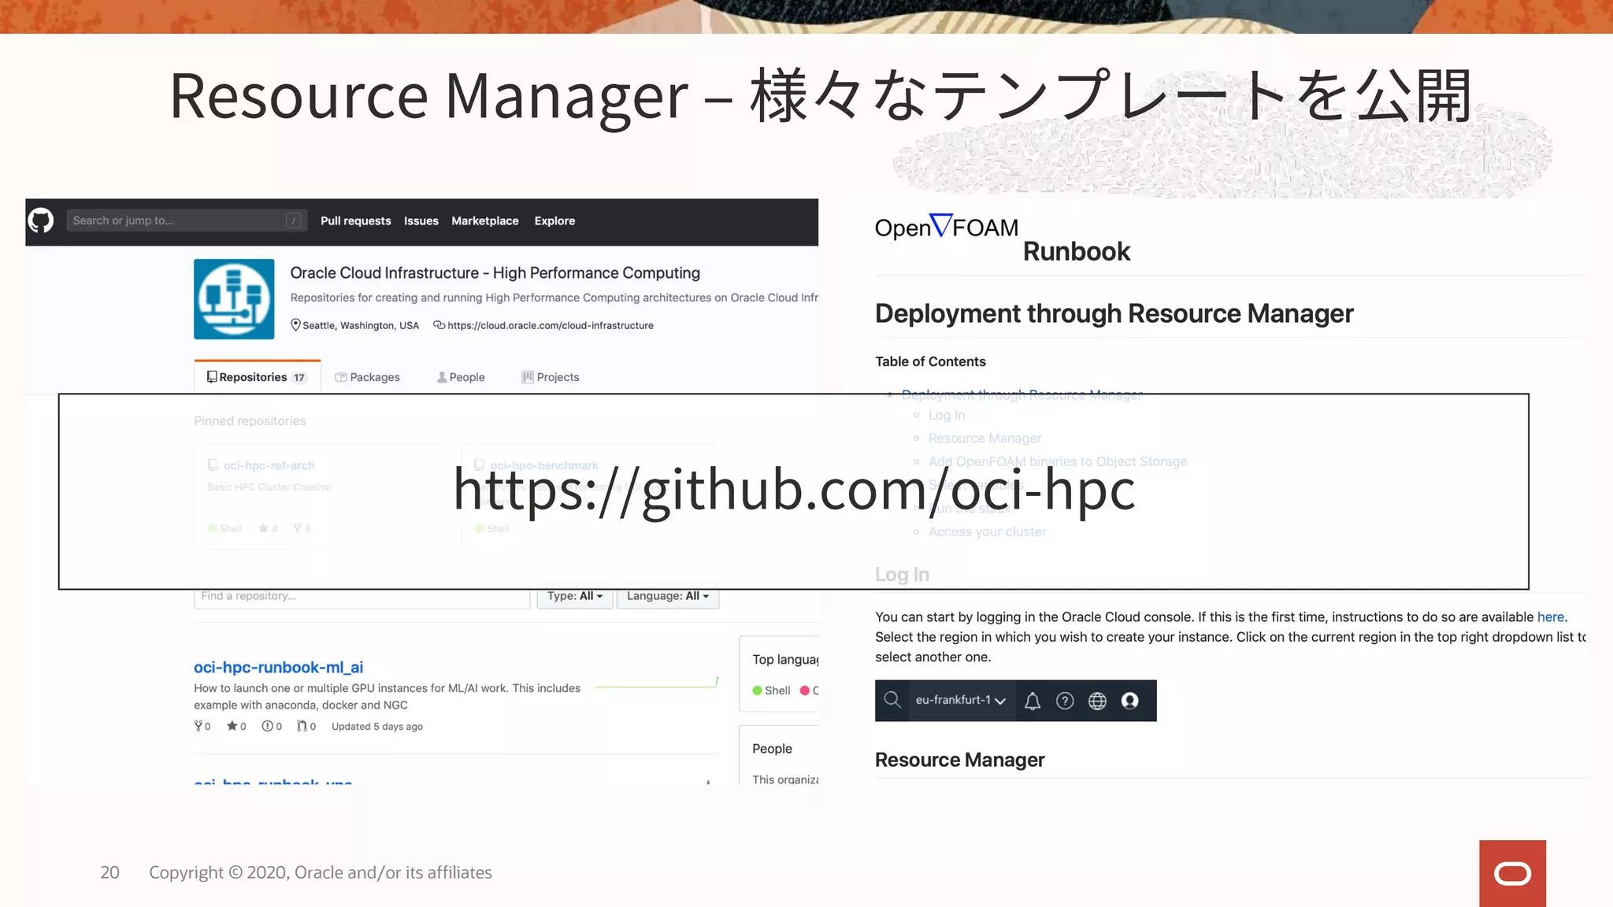Image resolution: width=1613 pixels, height=907 pixels.
Task: Click fork count icon under oci-hpc-runbook-ml_ai
Action: (x=198, y=726)
